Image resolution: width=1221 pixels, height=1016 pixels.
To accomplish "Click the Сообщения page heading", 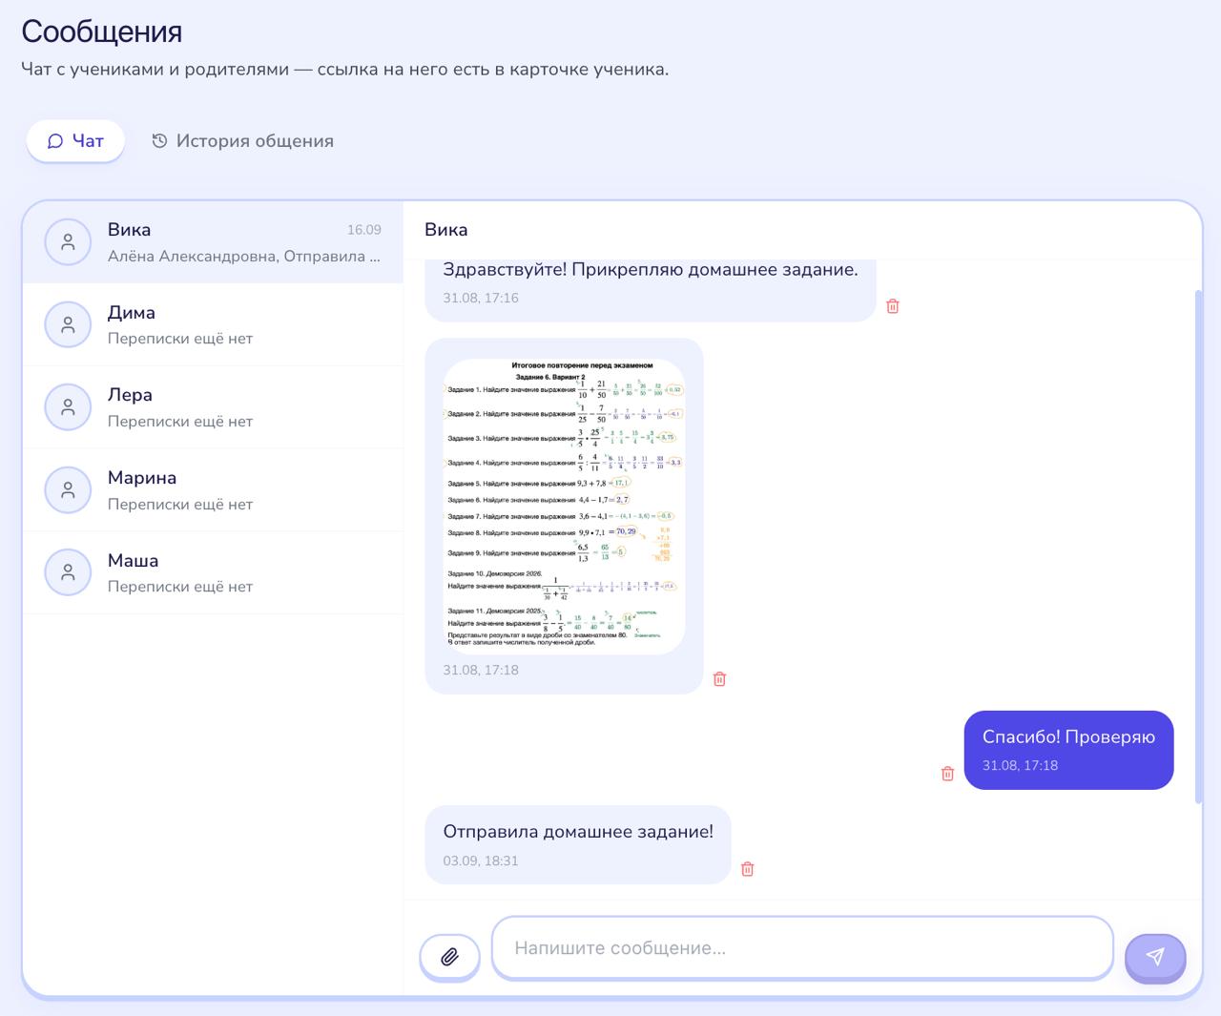I will (x=102, y=31).
